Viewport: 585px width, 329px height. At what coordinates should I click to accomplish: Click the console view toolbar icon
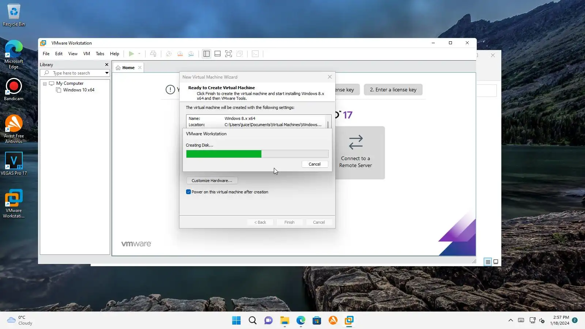click(x=255, y=54)
